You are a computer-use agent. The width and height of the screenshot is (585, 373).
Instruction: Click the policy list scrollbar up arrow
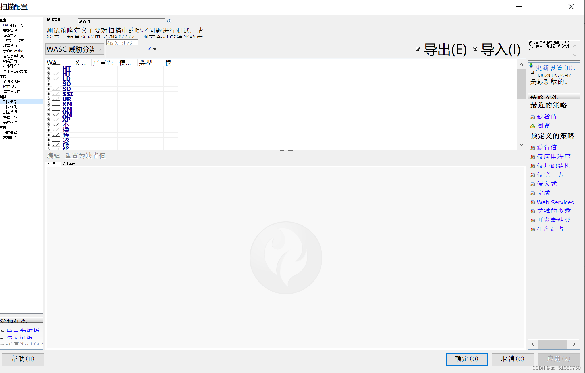point(521,64)
